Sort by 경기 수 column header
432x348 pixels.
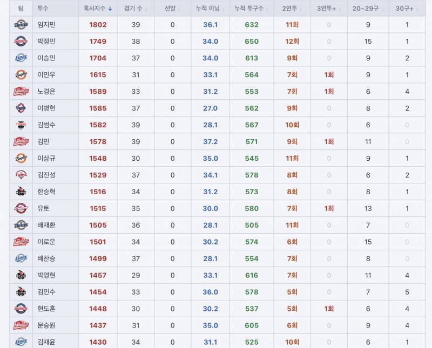click(x=136, y=9)
